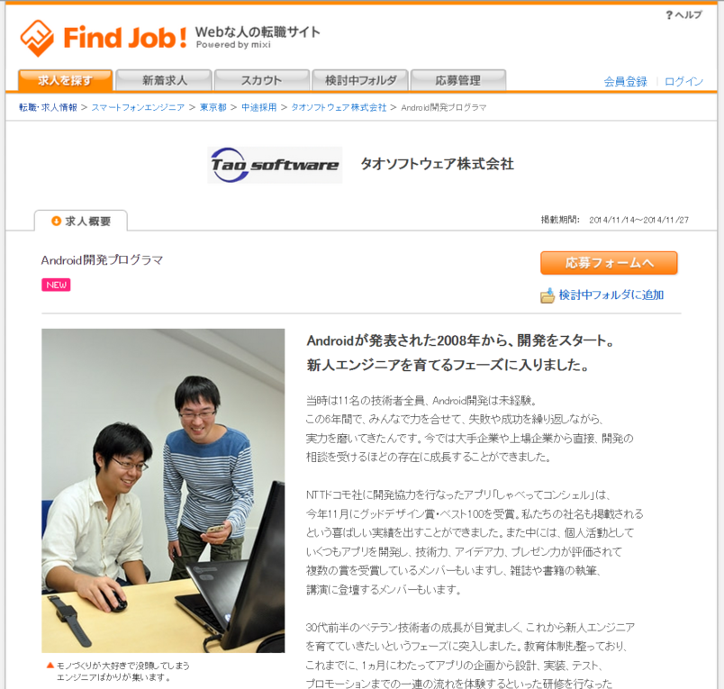Select the 求人を探す tab
The image size is (724, 689).
pos(65,80)
